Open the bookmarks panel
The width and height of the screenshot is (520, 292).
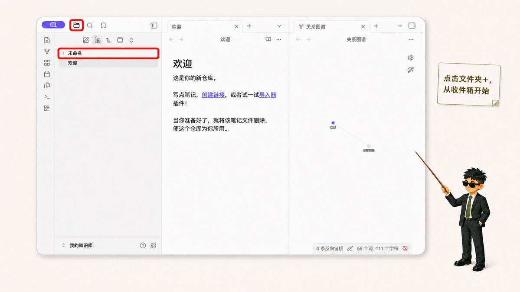(x=104, y=26)
